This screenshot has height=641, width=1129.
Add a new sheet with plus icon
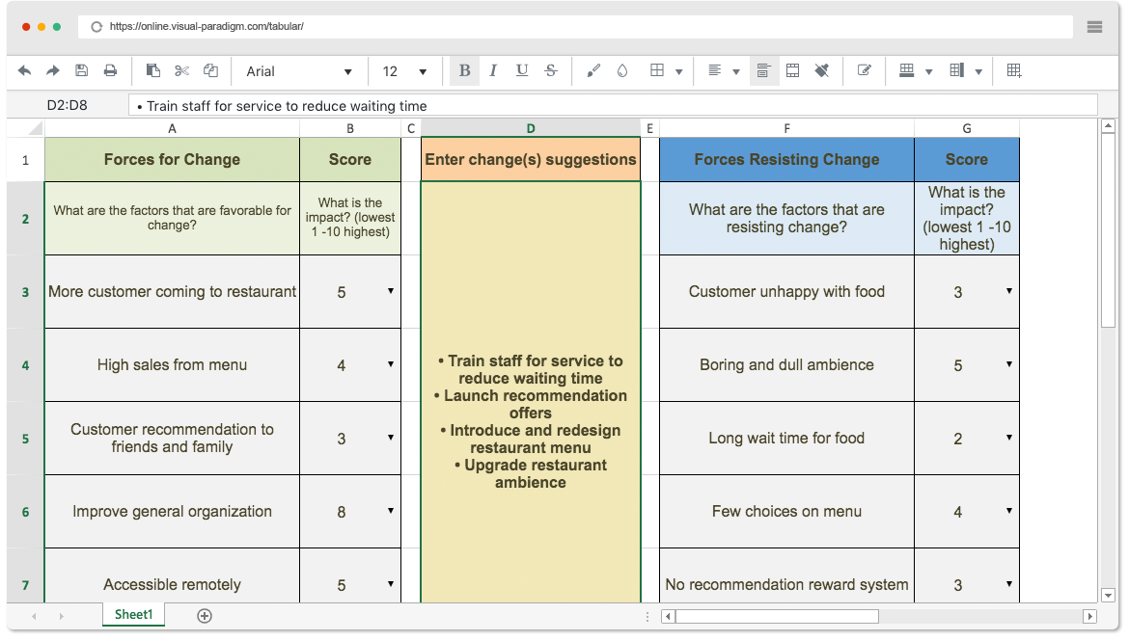[x=205, y=616]
